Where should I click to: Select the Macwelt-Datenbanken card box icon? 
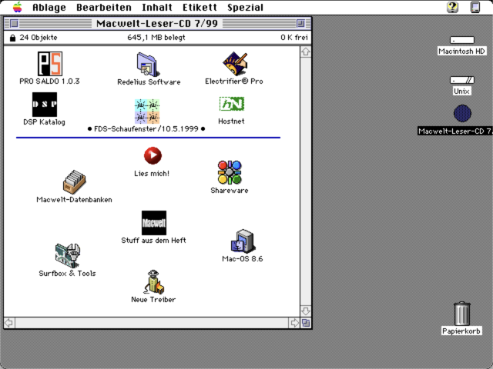pos(74,182)
